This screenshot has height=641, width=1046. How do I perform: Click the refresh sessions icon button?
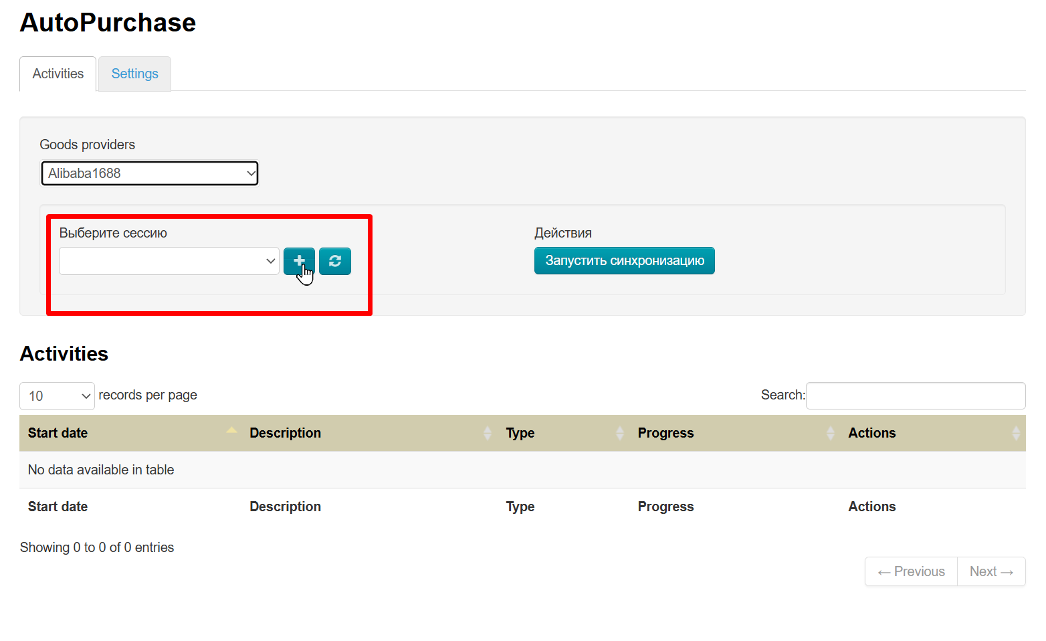pyautogui.click(x=335, y=261)
